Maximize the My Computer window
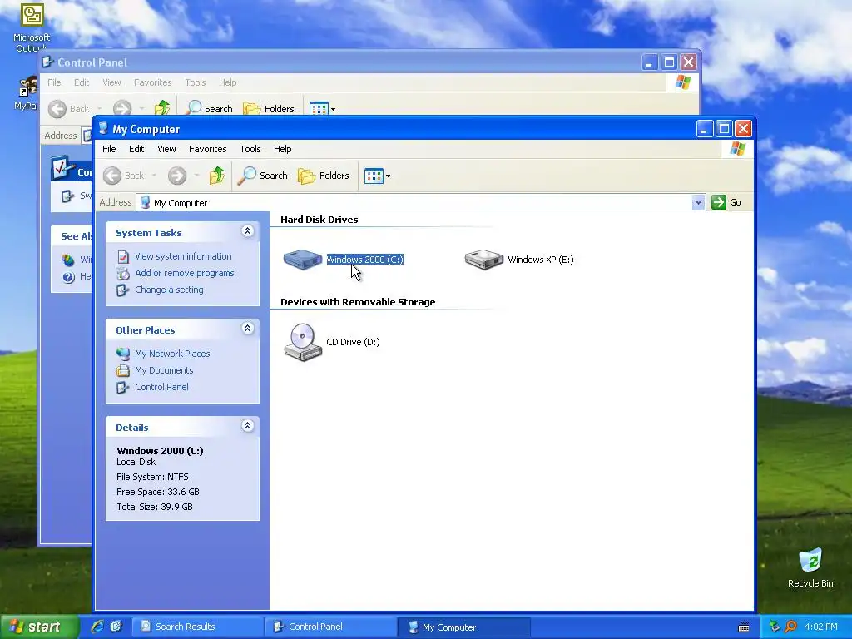The width and height of the screenshot is (852, 639). pyautogui.click(x=724, y=129)
